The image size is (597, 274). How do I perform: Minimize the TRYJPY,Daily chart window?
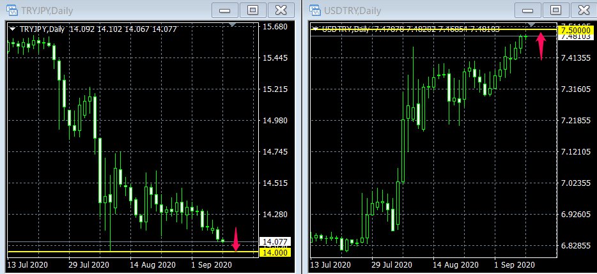[224, 10]
